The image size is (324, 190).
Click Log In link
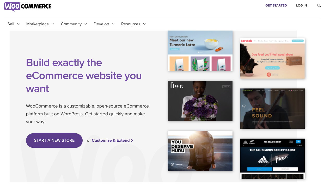(x=302, y=5)
